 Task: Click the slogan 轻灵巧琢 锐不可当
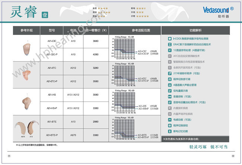[208, 147]
